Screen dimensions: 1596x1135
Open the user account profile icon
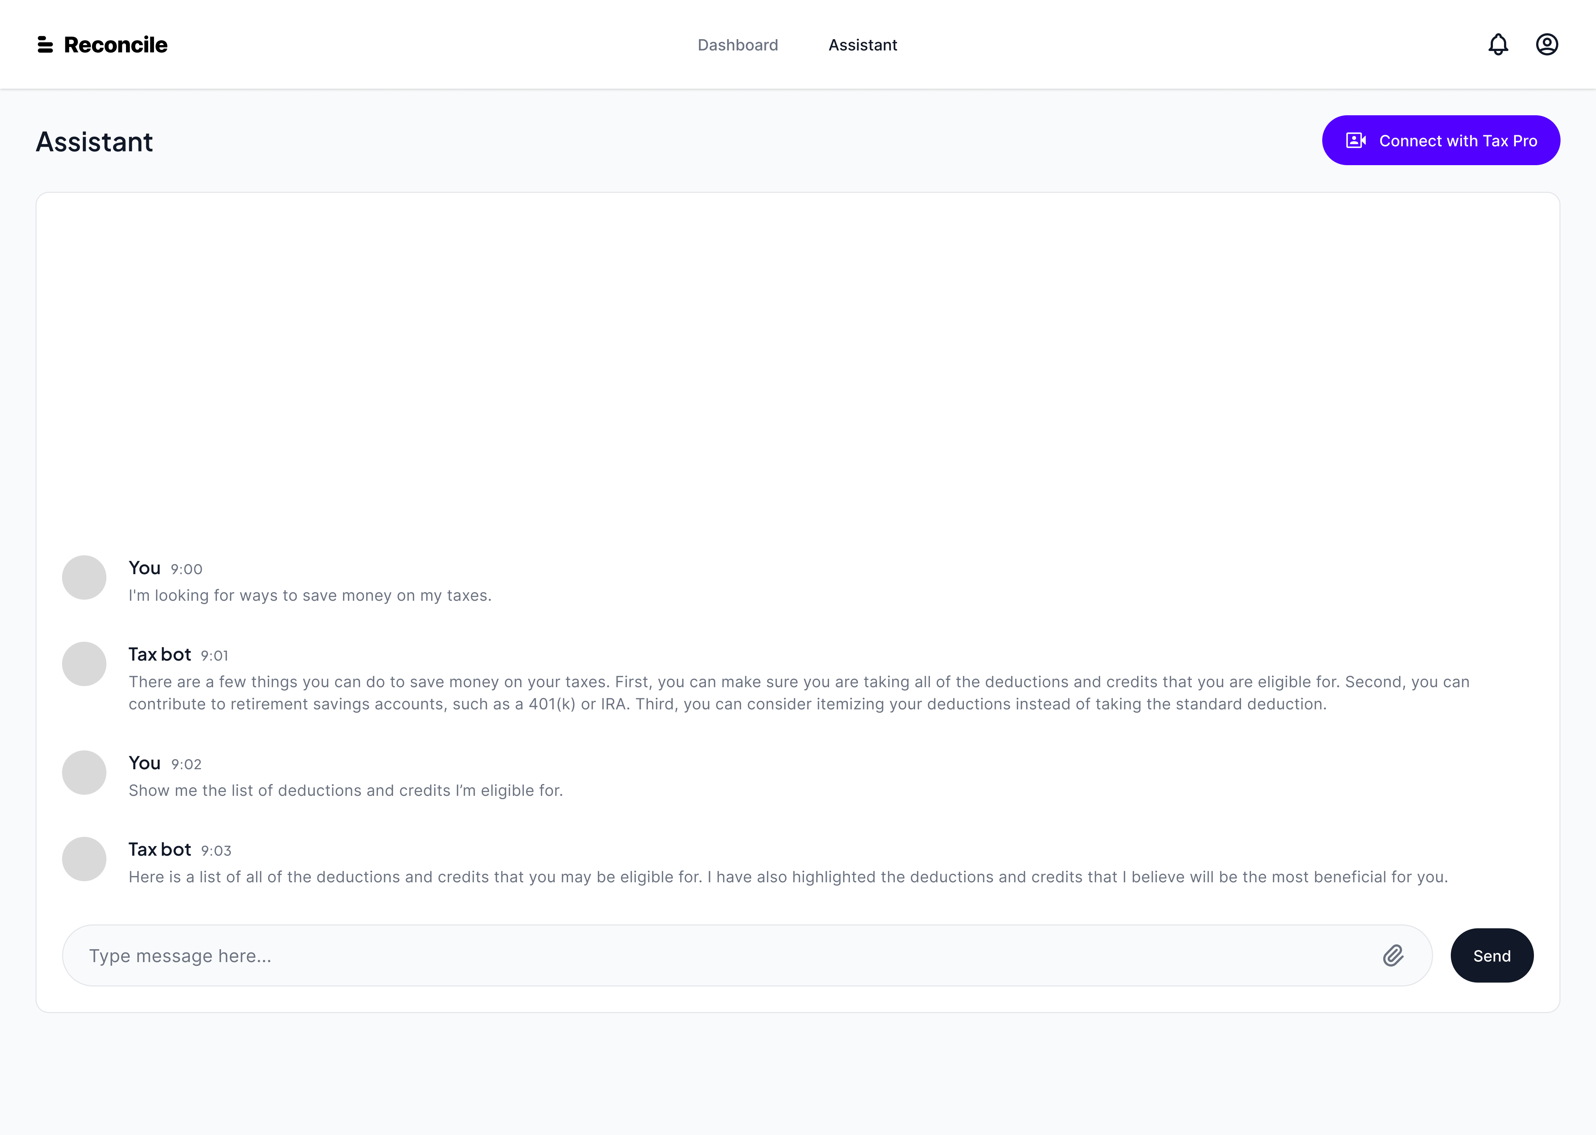(x=1546, y=45)
